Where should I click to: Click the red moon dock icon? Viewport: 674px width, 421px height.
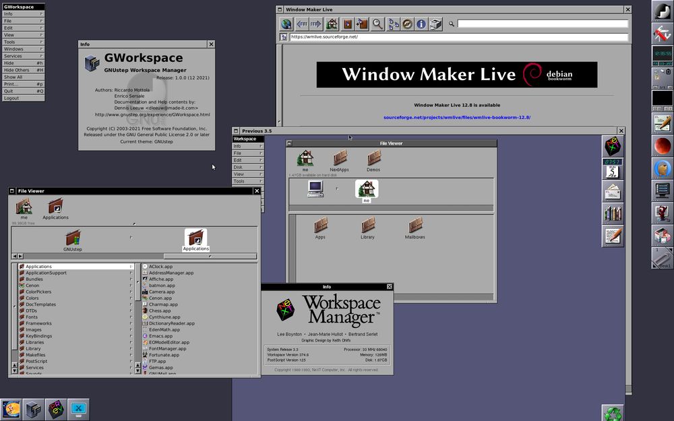(663, 145)
